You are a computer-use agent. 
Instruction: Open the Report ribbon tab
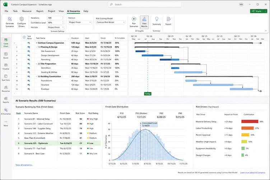(x=40, y=11)
